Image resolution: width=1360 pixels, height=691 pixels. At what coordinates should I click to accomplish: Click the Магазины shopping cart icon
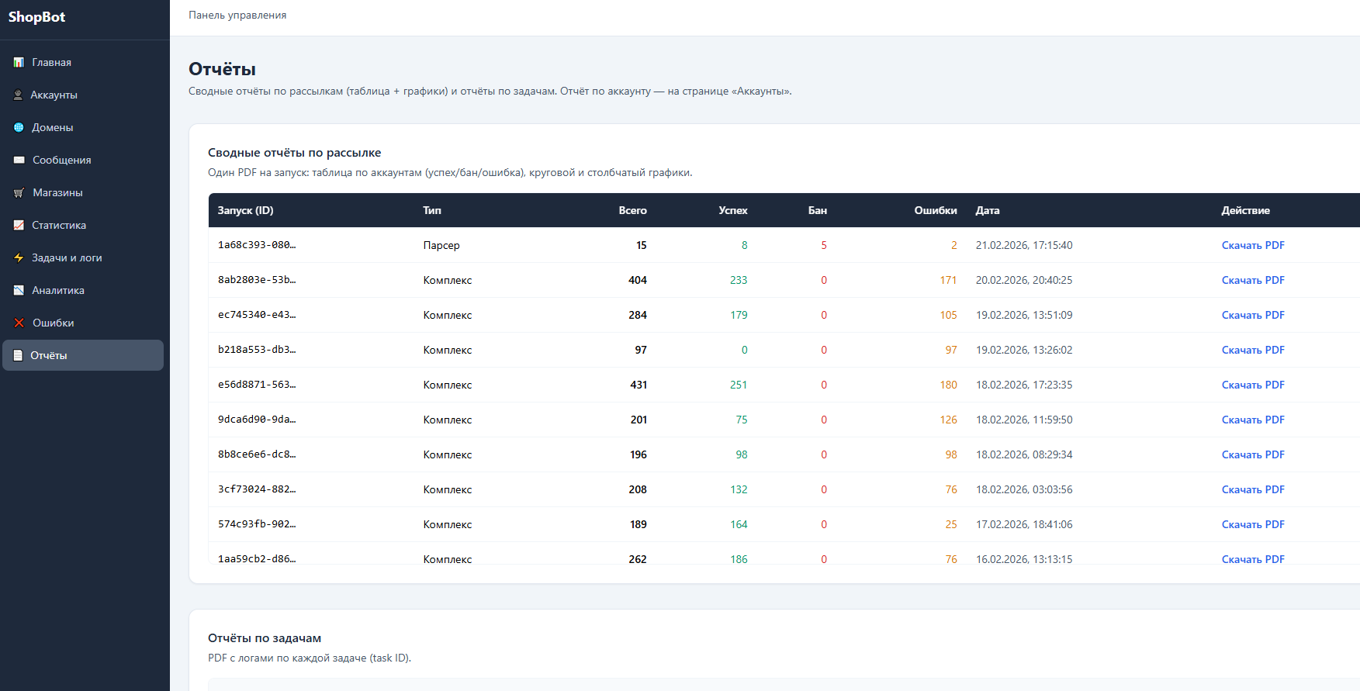19,192
